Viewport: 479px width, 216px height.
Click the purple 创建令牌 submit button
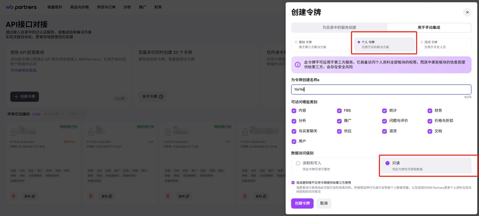[x=302, y=203]
